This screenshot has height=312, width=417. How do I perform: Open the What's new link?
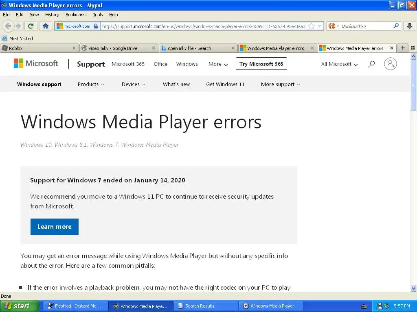(x=176, y=84)
